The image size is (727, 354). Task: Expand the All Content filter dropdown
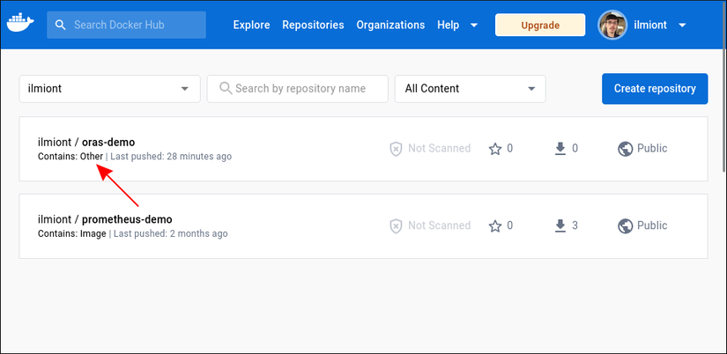point(471,88)
